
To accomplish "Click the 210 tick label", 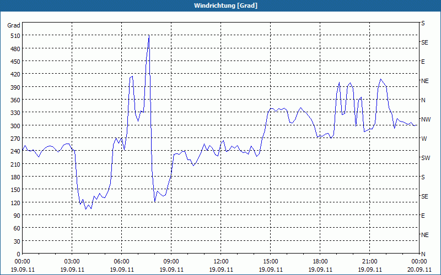I will 15,164.
